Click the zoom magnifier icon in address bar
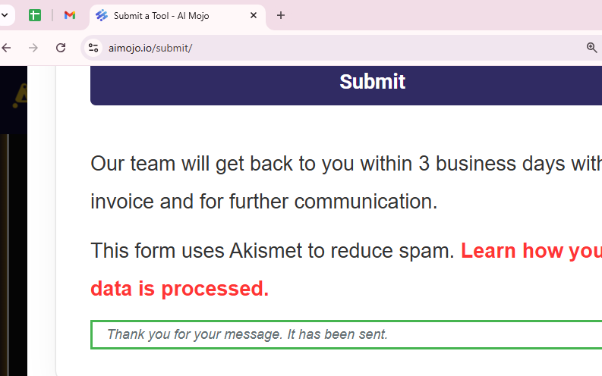Viewport: 602px width, 376px height. click(591, 48)
